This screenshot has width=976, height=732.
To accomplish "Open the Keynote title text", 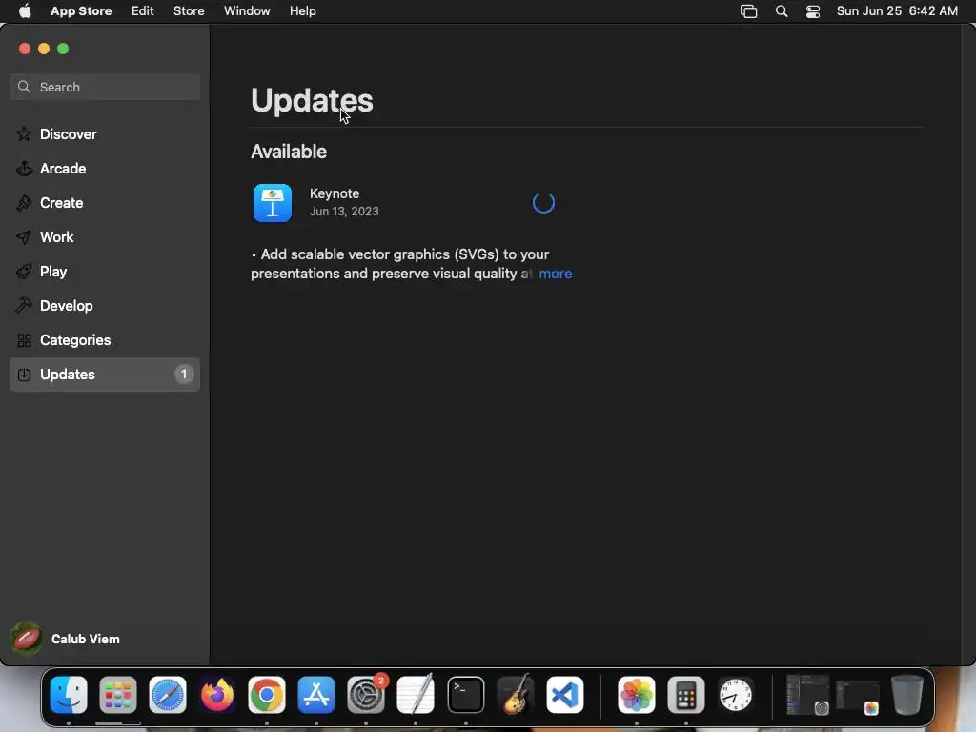I will coord(335,193).
